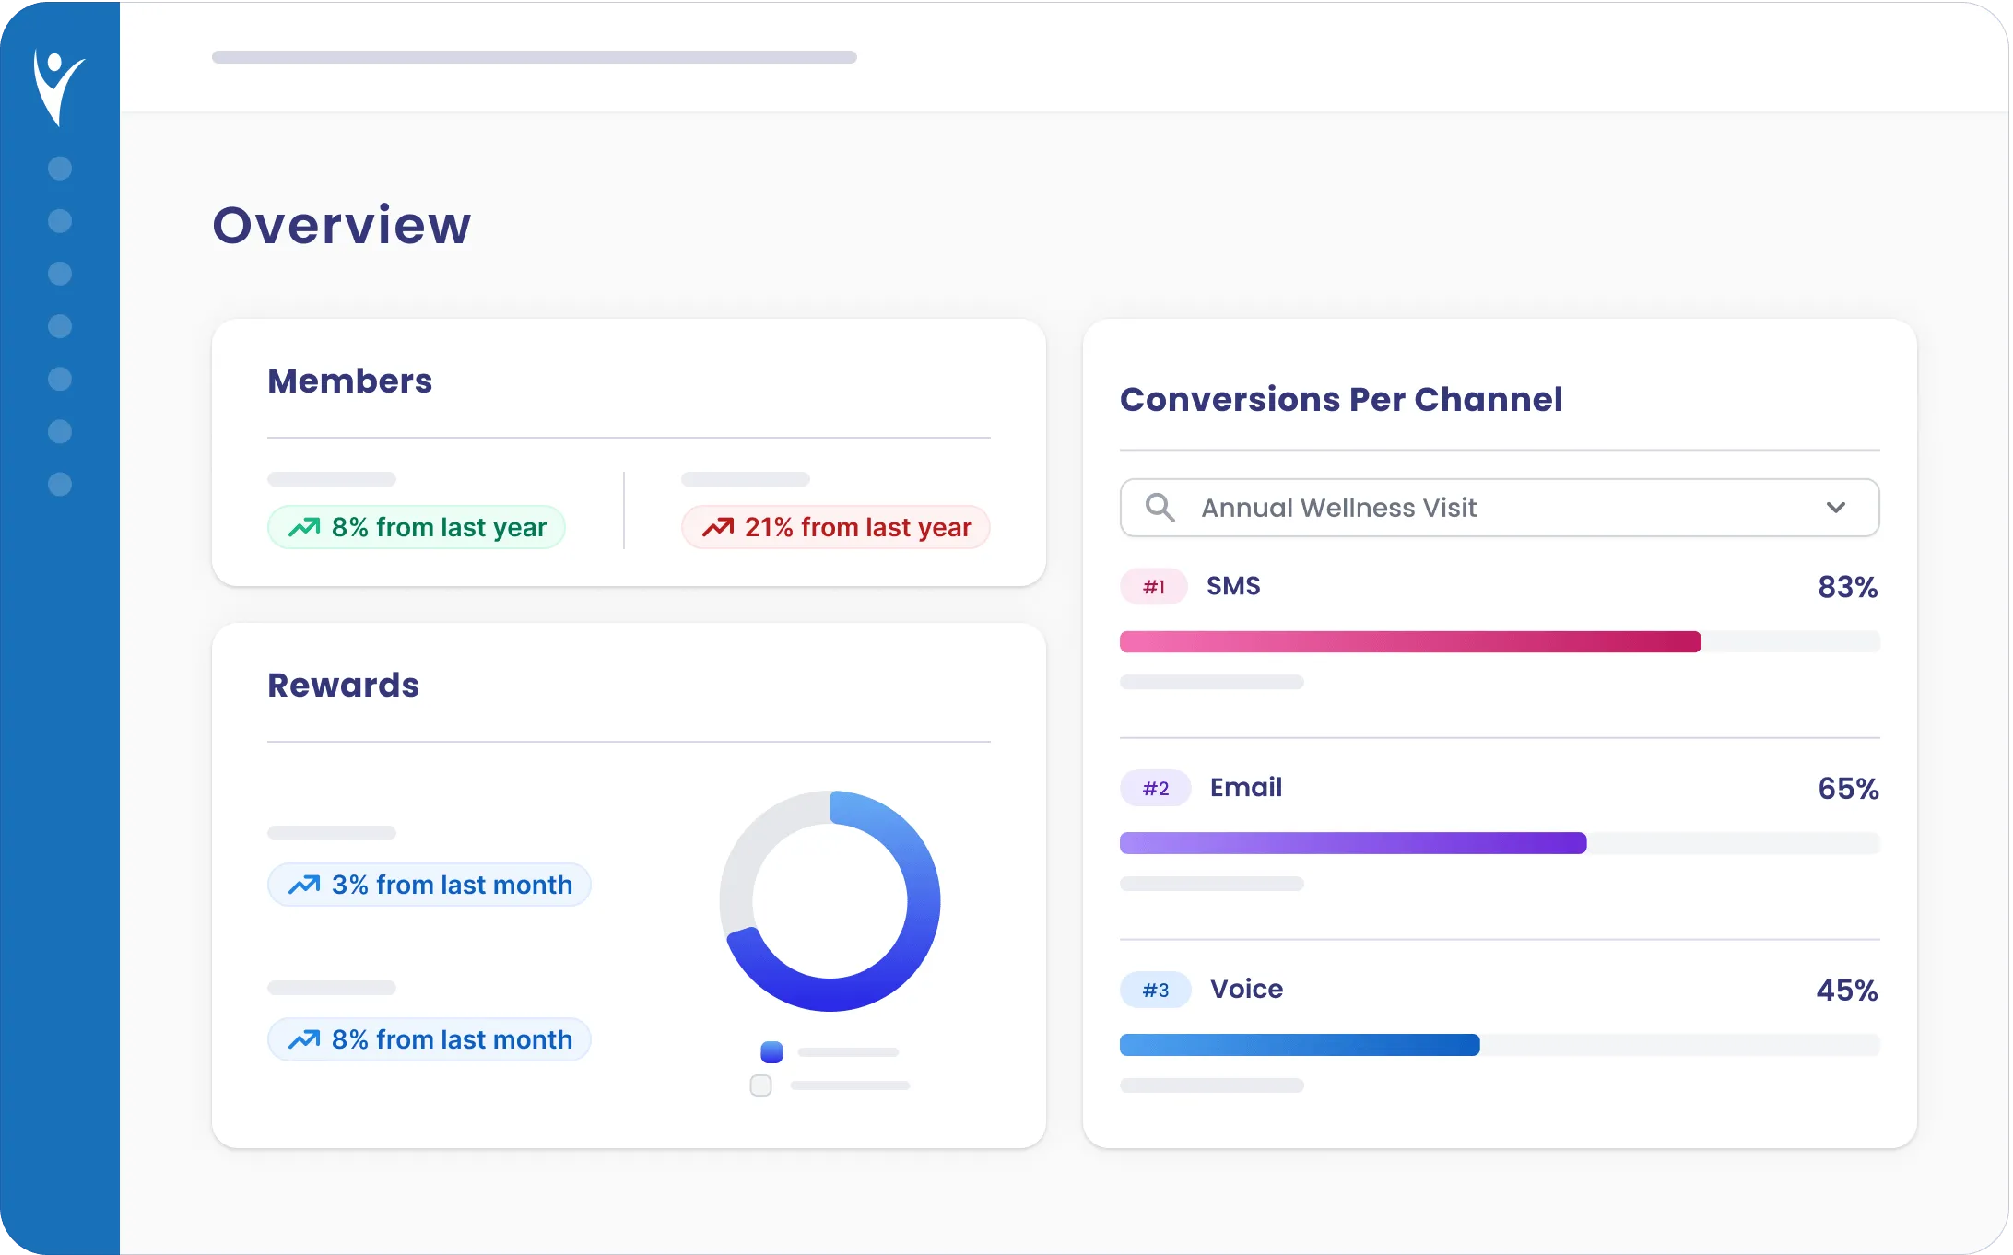This screenshot has height=1255, width=2013.
Task: Click the 83% value for SMS
Action: click(x=1848, y=587)
